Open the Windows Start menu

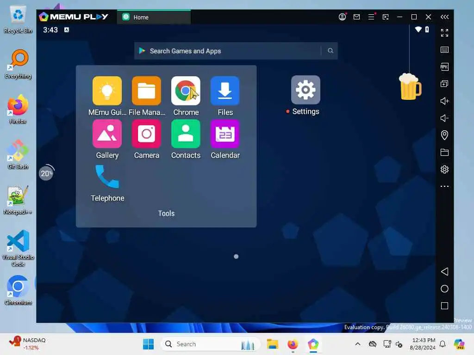148,344
